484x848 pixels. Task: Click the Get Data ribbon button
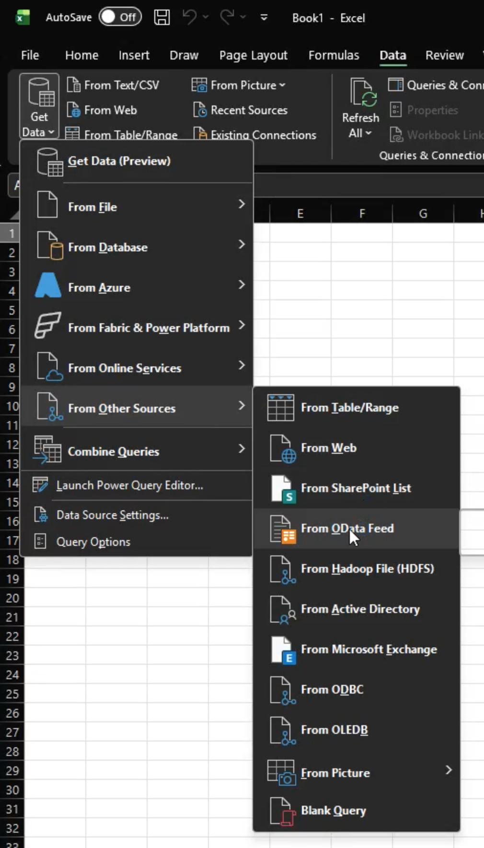click(39, 106)
